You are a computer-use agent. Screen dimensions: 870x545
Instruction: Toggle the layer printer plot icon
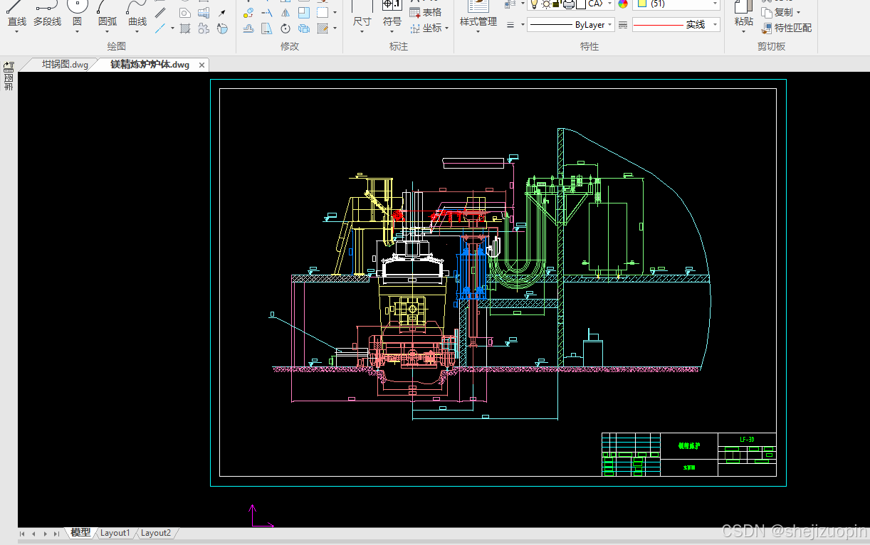click(x=568, y=4)
